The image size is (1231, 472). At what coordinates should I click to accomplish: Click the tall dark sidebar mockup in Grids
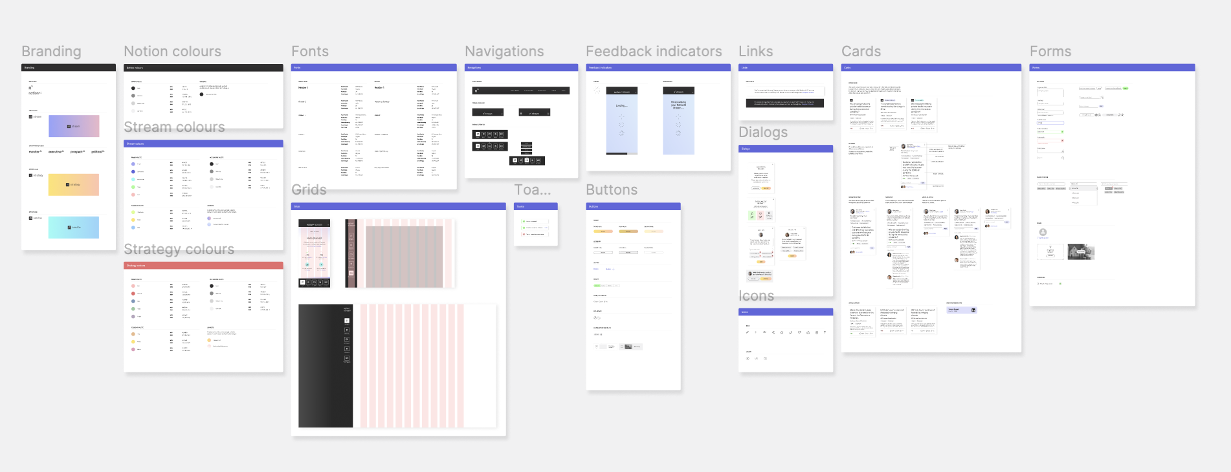coord(326,366)
